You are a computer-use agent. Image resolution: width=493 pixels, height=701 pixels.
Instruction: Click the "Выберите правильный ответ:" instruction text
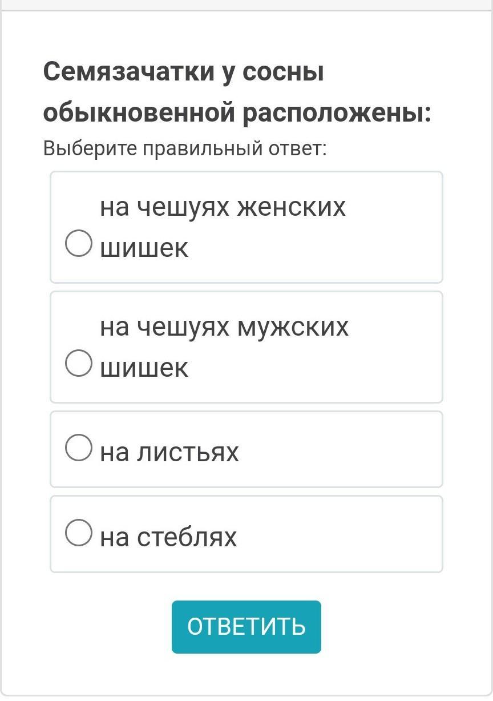click(185, 149)
